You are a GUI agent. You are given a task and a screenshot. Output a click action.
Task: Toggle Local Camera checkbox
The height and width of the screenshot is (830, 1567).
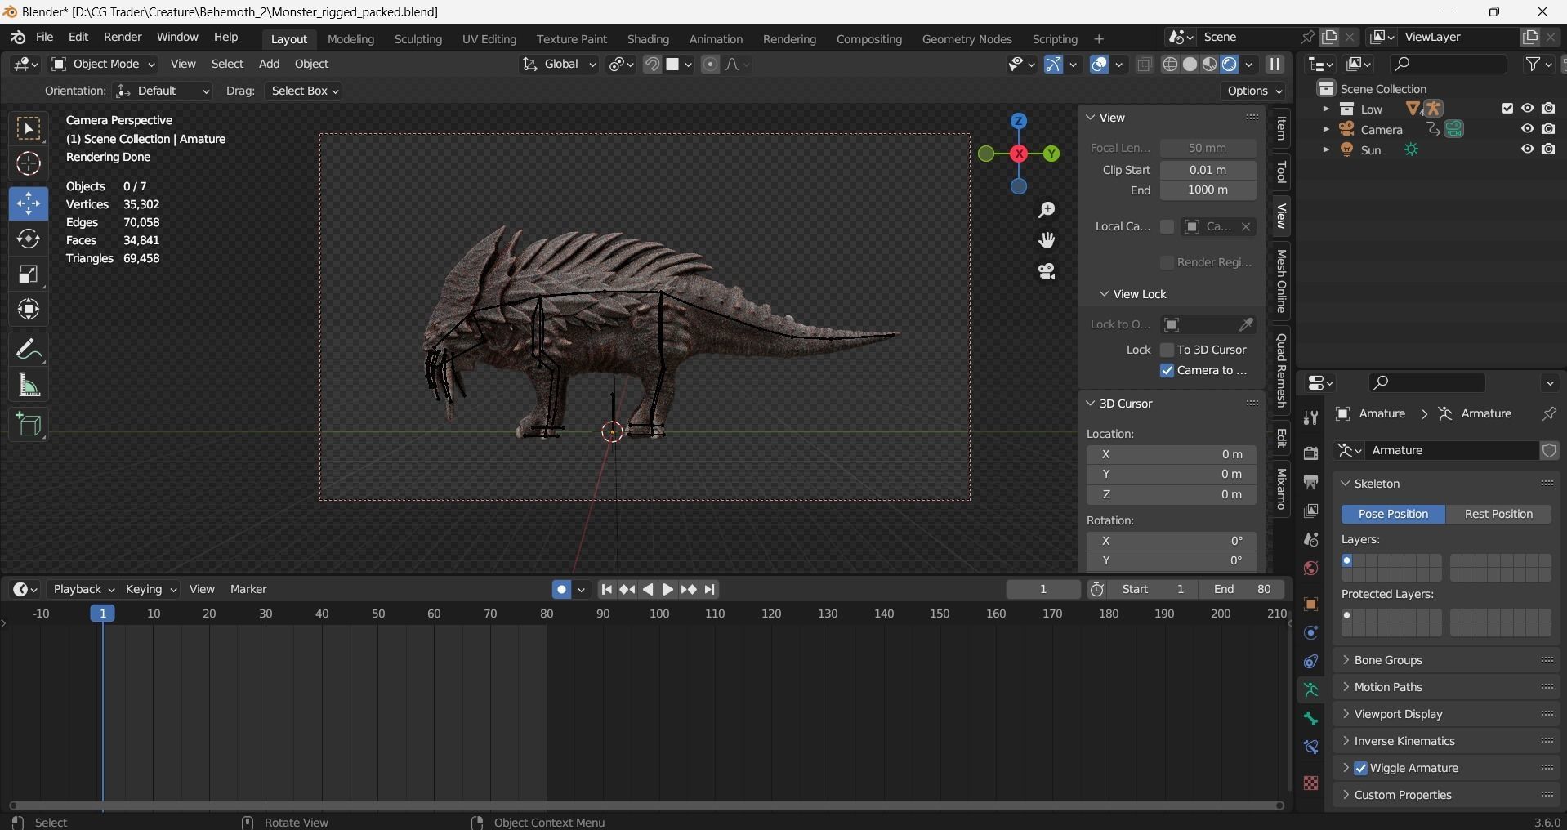pos(1167,226)
